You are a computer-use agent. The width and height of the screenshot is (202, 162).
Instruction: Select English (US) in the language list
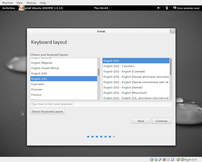[x=64, y=79]
